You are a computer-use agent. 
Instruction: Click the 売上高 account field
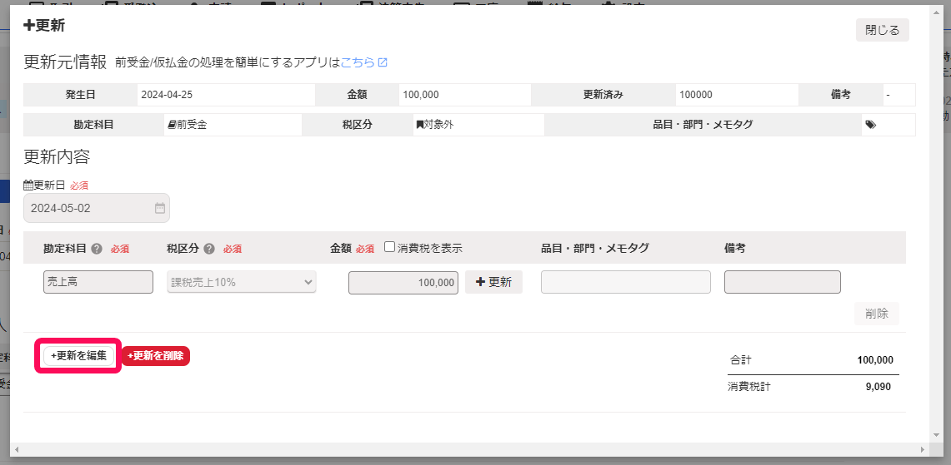pos(98,282)
